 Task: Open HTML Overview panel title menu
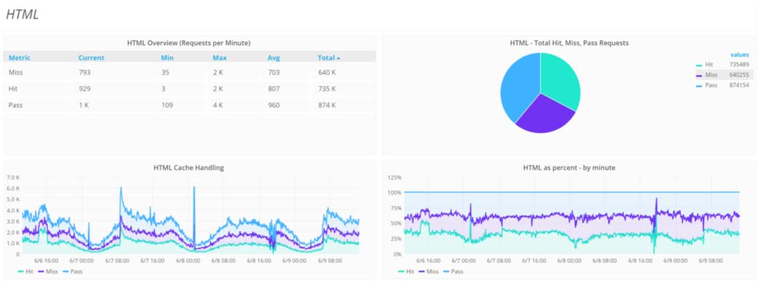(x=188, y=43)
